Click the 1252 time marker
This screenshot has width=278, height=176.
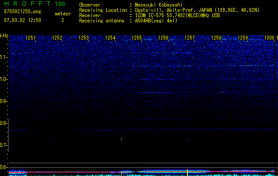[57, 38]
